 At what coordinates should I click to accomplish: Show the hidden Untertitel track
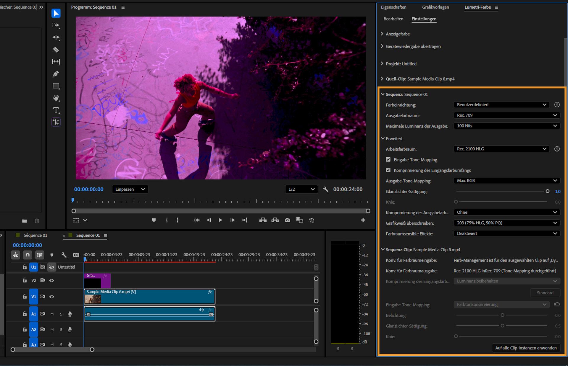52,267
